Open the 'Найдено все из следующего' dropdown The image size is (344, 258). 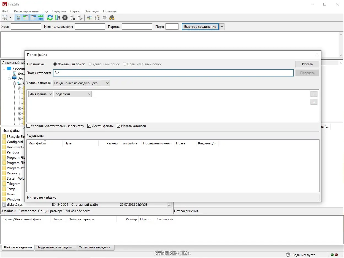[81, 83]
